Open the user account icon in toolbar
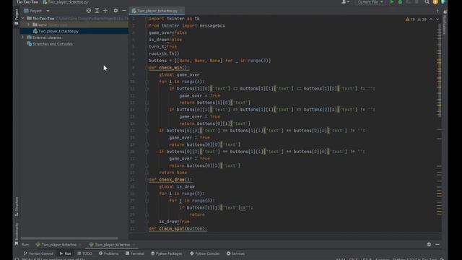The width and height of the screenshot is (462, 260). pyautogui.click(x=345, y=2)
